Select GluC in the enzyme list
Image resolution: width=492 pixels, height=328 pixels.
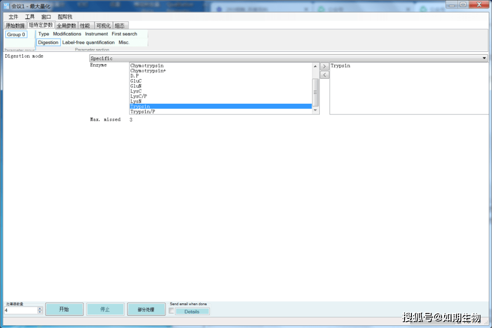coord(220,81)
